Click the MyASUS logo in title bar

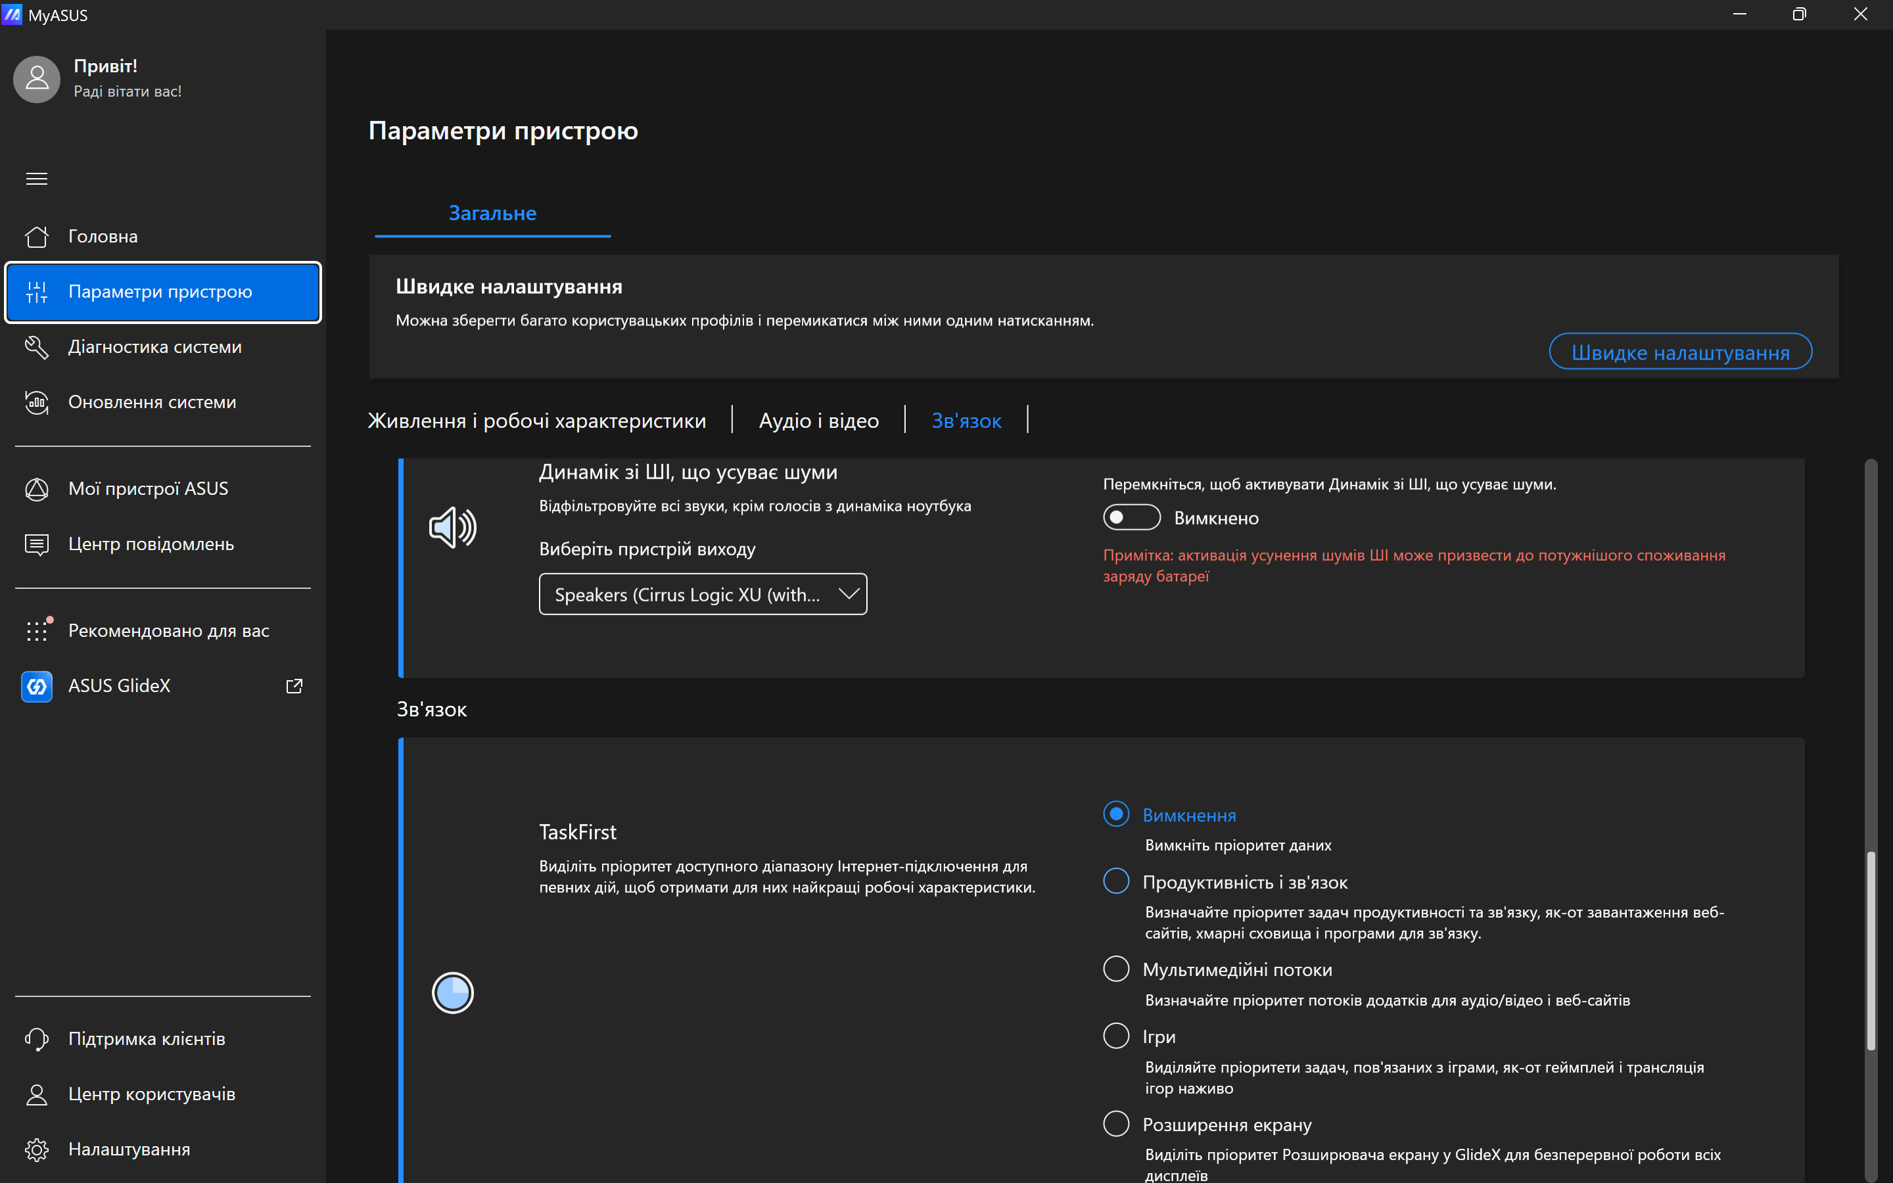[x=12, y=14]
